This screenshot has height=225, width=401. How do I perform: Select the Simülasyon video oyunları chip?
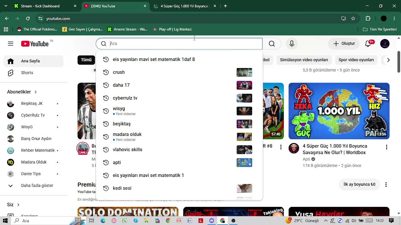[304, 60]
